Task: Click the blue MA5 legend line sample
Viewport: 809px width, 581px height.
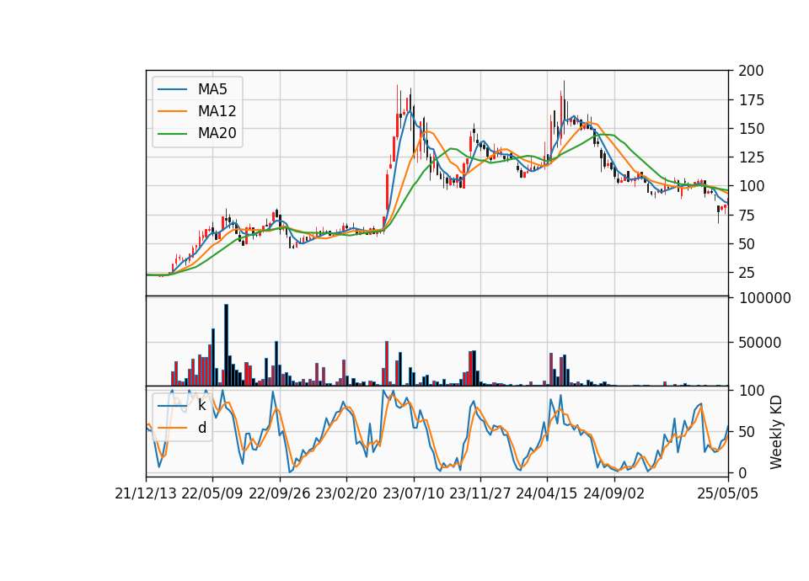Action: 172,89
